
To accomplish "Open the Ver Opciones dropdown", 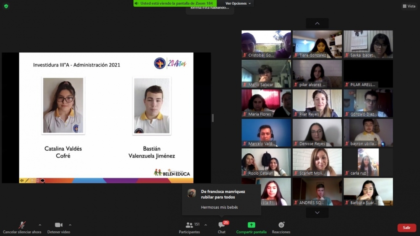I will coord(238,3).
